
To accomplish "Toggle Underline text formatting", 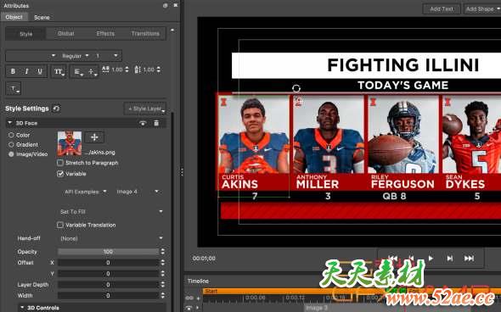I will point(40,71).
